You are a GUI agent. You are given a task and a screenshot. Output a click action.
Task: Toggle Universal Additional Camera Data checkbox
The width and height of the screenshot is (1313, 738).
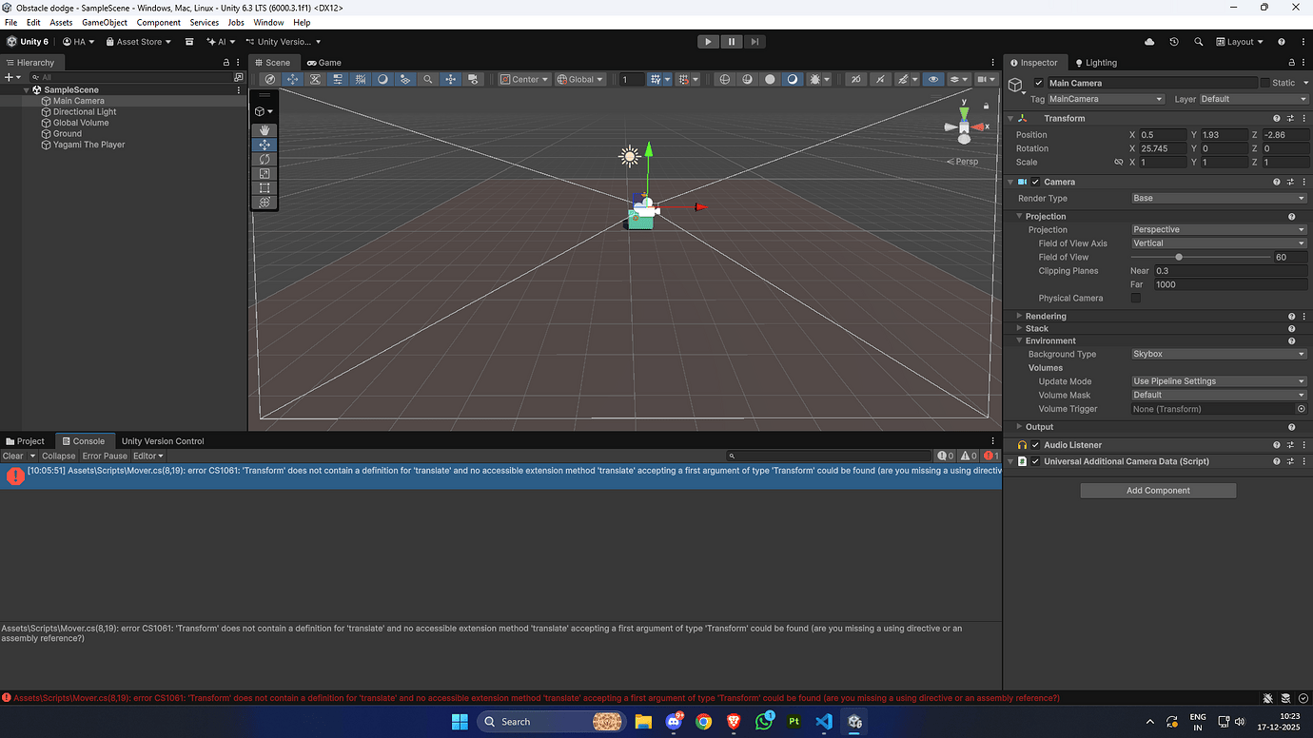pos(1035,461)
